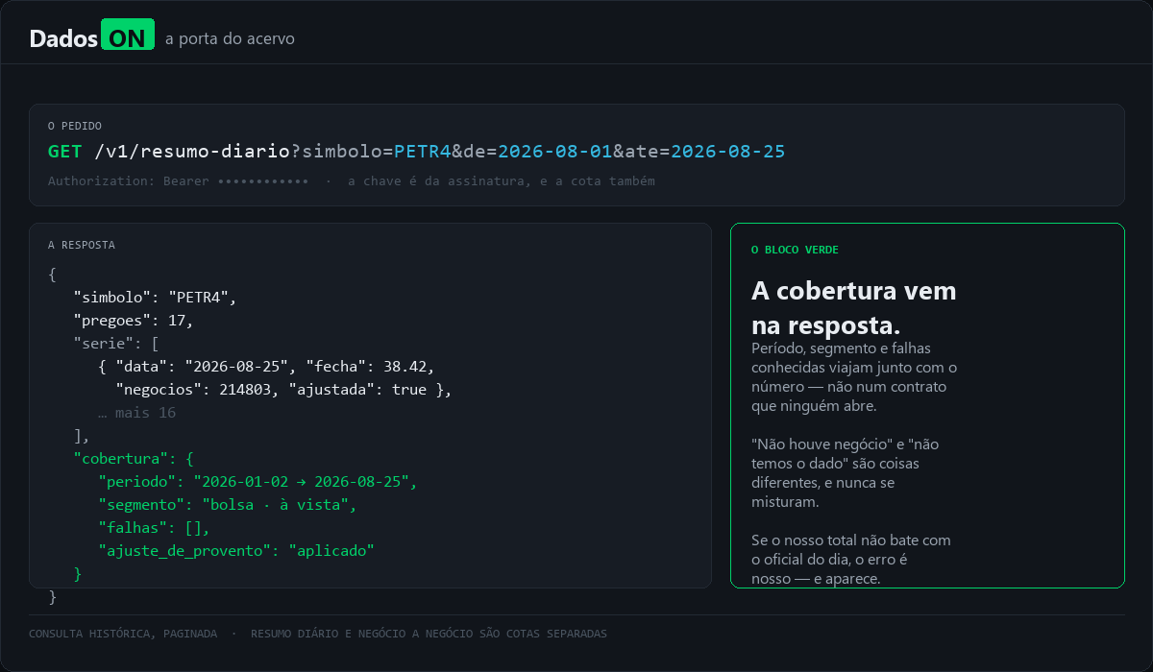Click paragraph starting "Período, segmento e falhas"
The width and height of the screenshot is (1153, 672).
[x=854, y=377]
